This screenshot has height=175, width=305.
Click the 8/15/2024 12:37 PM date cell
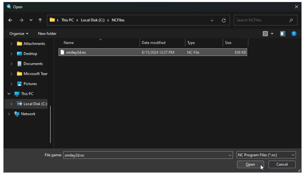[158, 52]
